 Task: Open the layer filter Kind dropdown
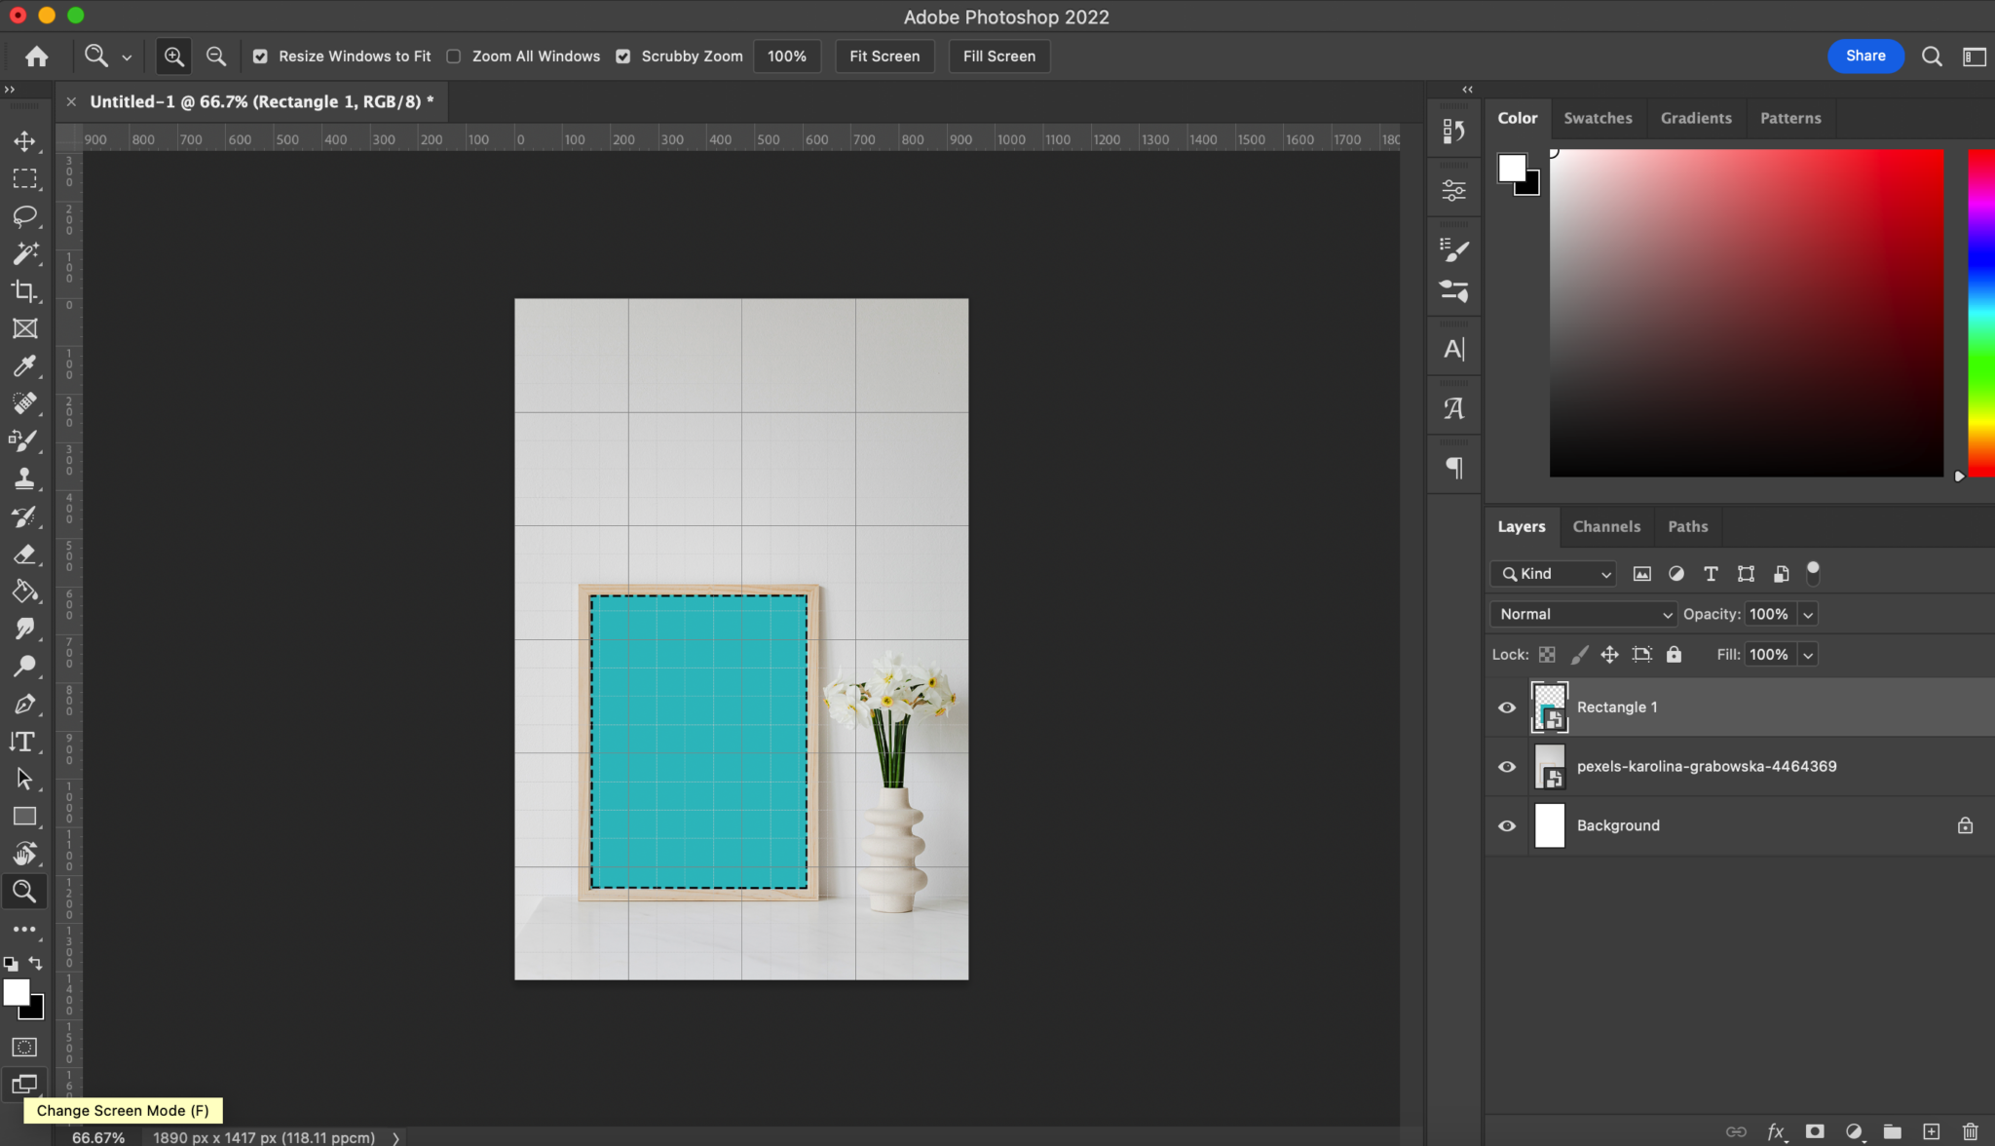tap(1551, 574)
